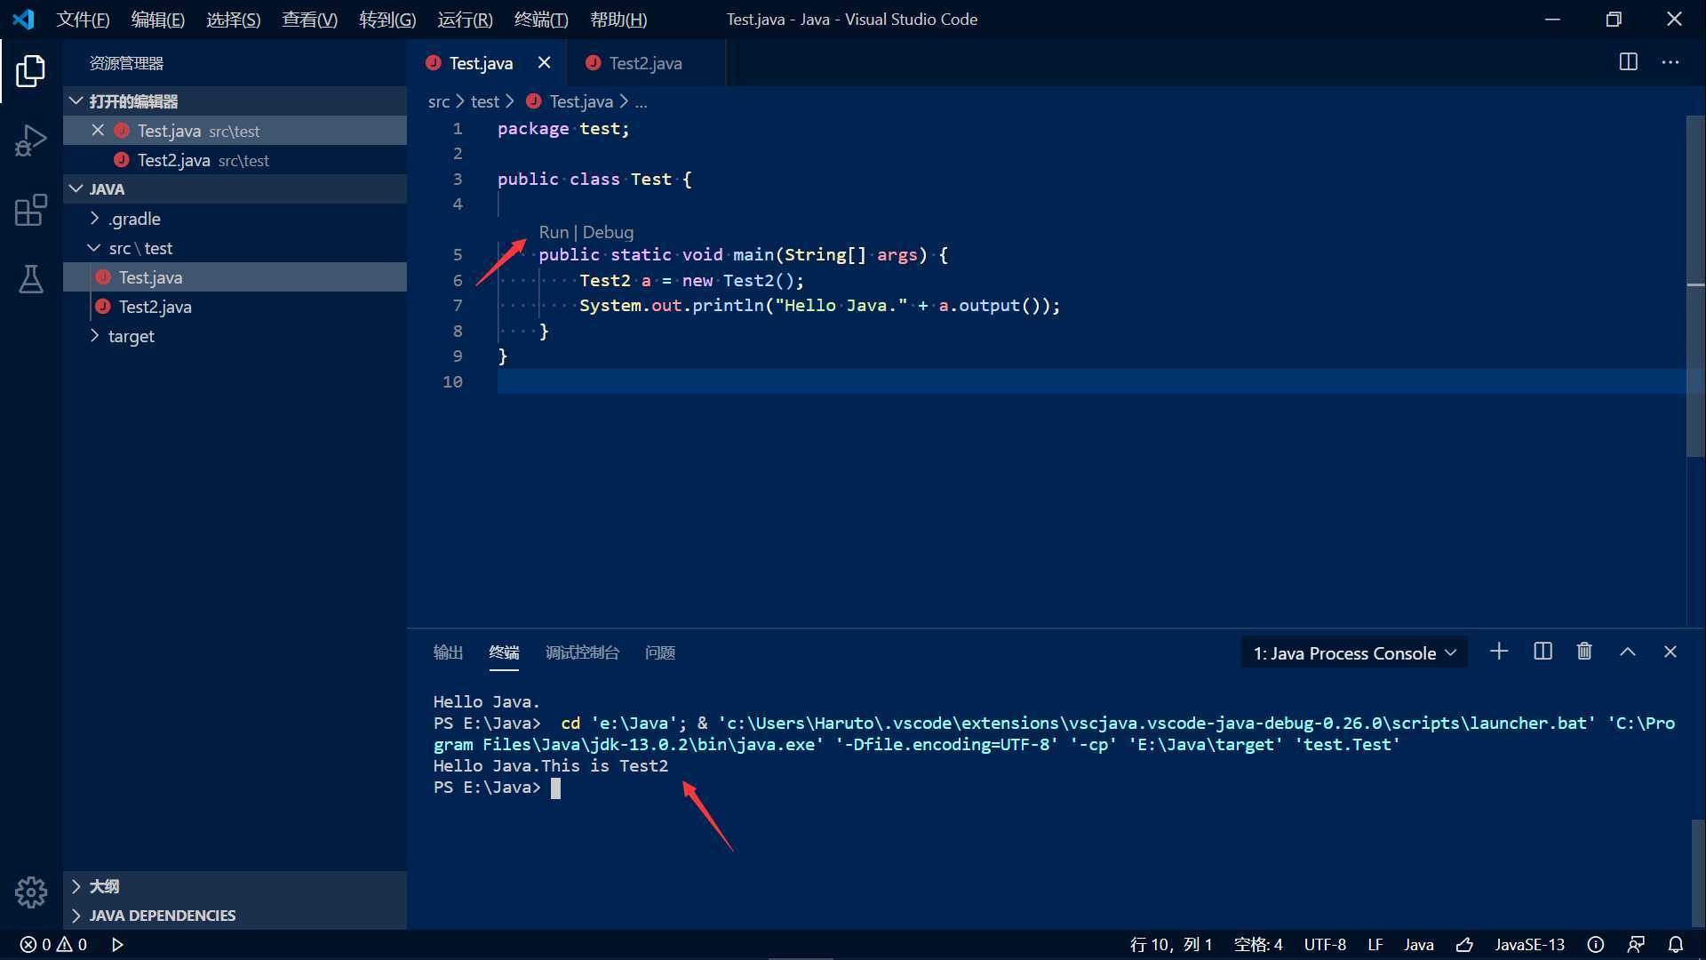The height and width of the screenshot is (960, 1706).
Task: Open notifications bell in status bar
Action: click(1676, 945)
